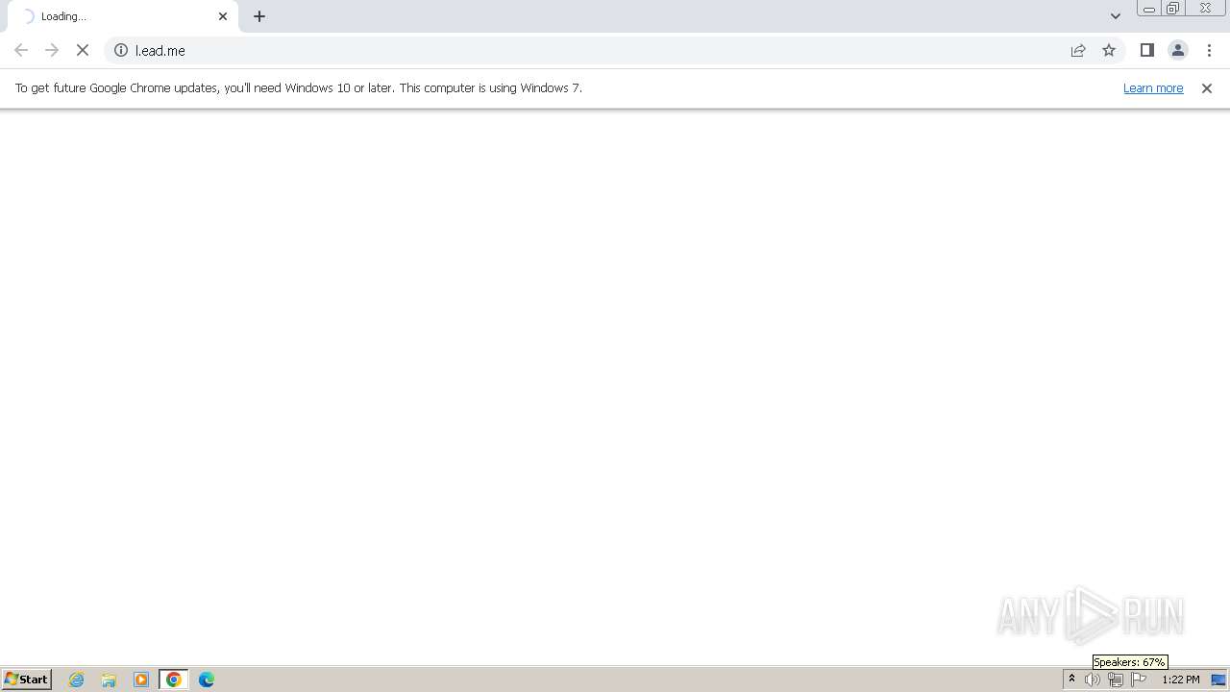Open the Learn more link
The height and width of the screenshot is (692, 1230).
(x=1153, y=87)
